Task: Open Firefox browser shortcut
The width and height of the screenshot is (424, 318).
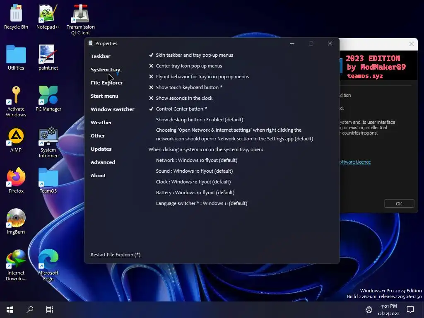Action: click(x=16, y=180)
